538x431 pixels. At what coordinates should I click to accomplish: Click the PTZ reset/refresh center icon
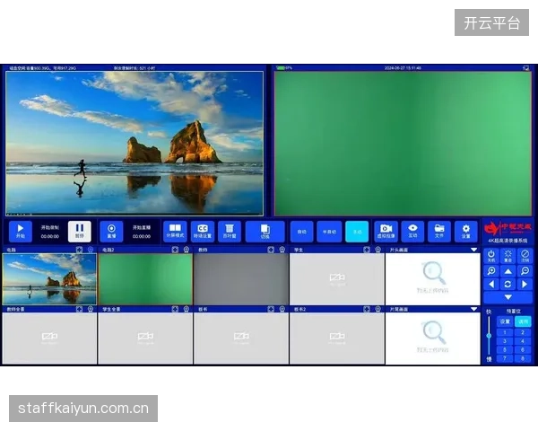tap(508, 285)
